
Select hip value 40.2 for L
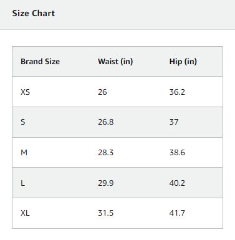coord(177,183)
